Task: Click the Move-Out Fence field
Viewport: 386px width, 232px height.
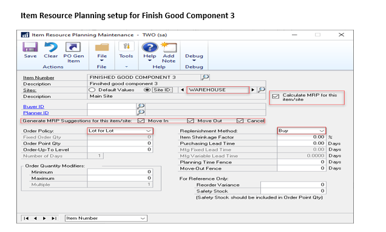Action: point(302,168)
